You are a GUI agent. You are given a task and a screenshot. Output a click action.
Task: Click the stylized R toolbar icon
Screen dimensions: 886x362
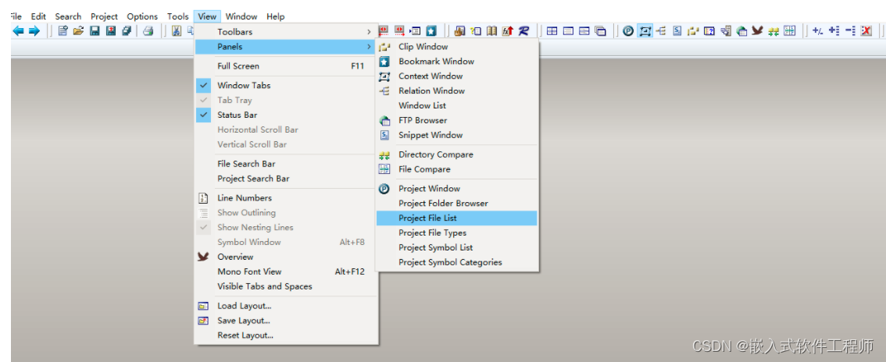click(x=523, y=31)
